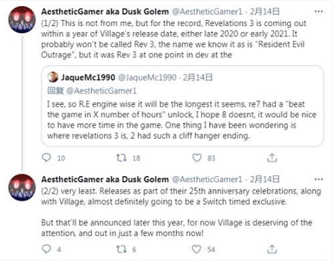The width and height of the screenshot is (334, 262).
Task: Open JaqueMc1990's small profile picture
Action: (x=53, y=77)
